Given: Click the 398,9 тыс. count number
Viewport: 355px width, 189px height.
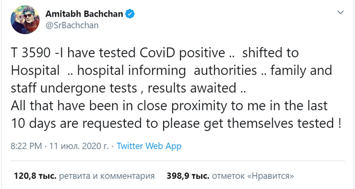Looking at the screenshot, I should [x=188, y=176].
